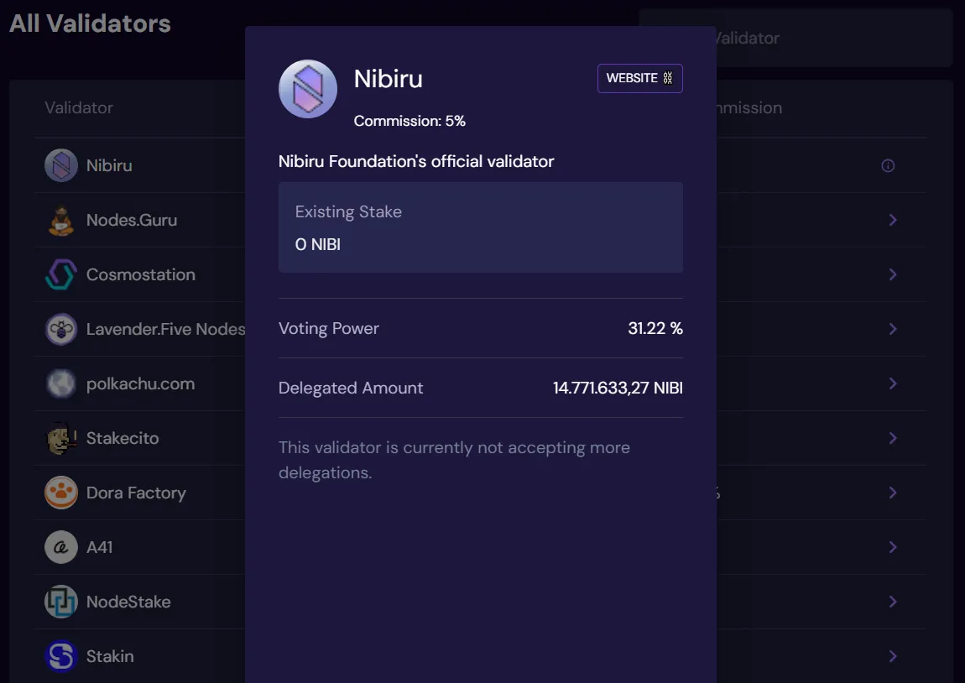This screenshot has width=965, height=683.
Task: Click the polkachu.com validator avatar
Action: click(61, 383)
